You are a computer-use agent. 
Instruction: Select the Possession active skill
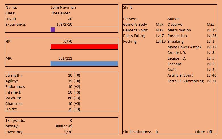coord(177,36)
